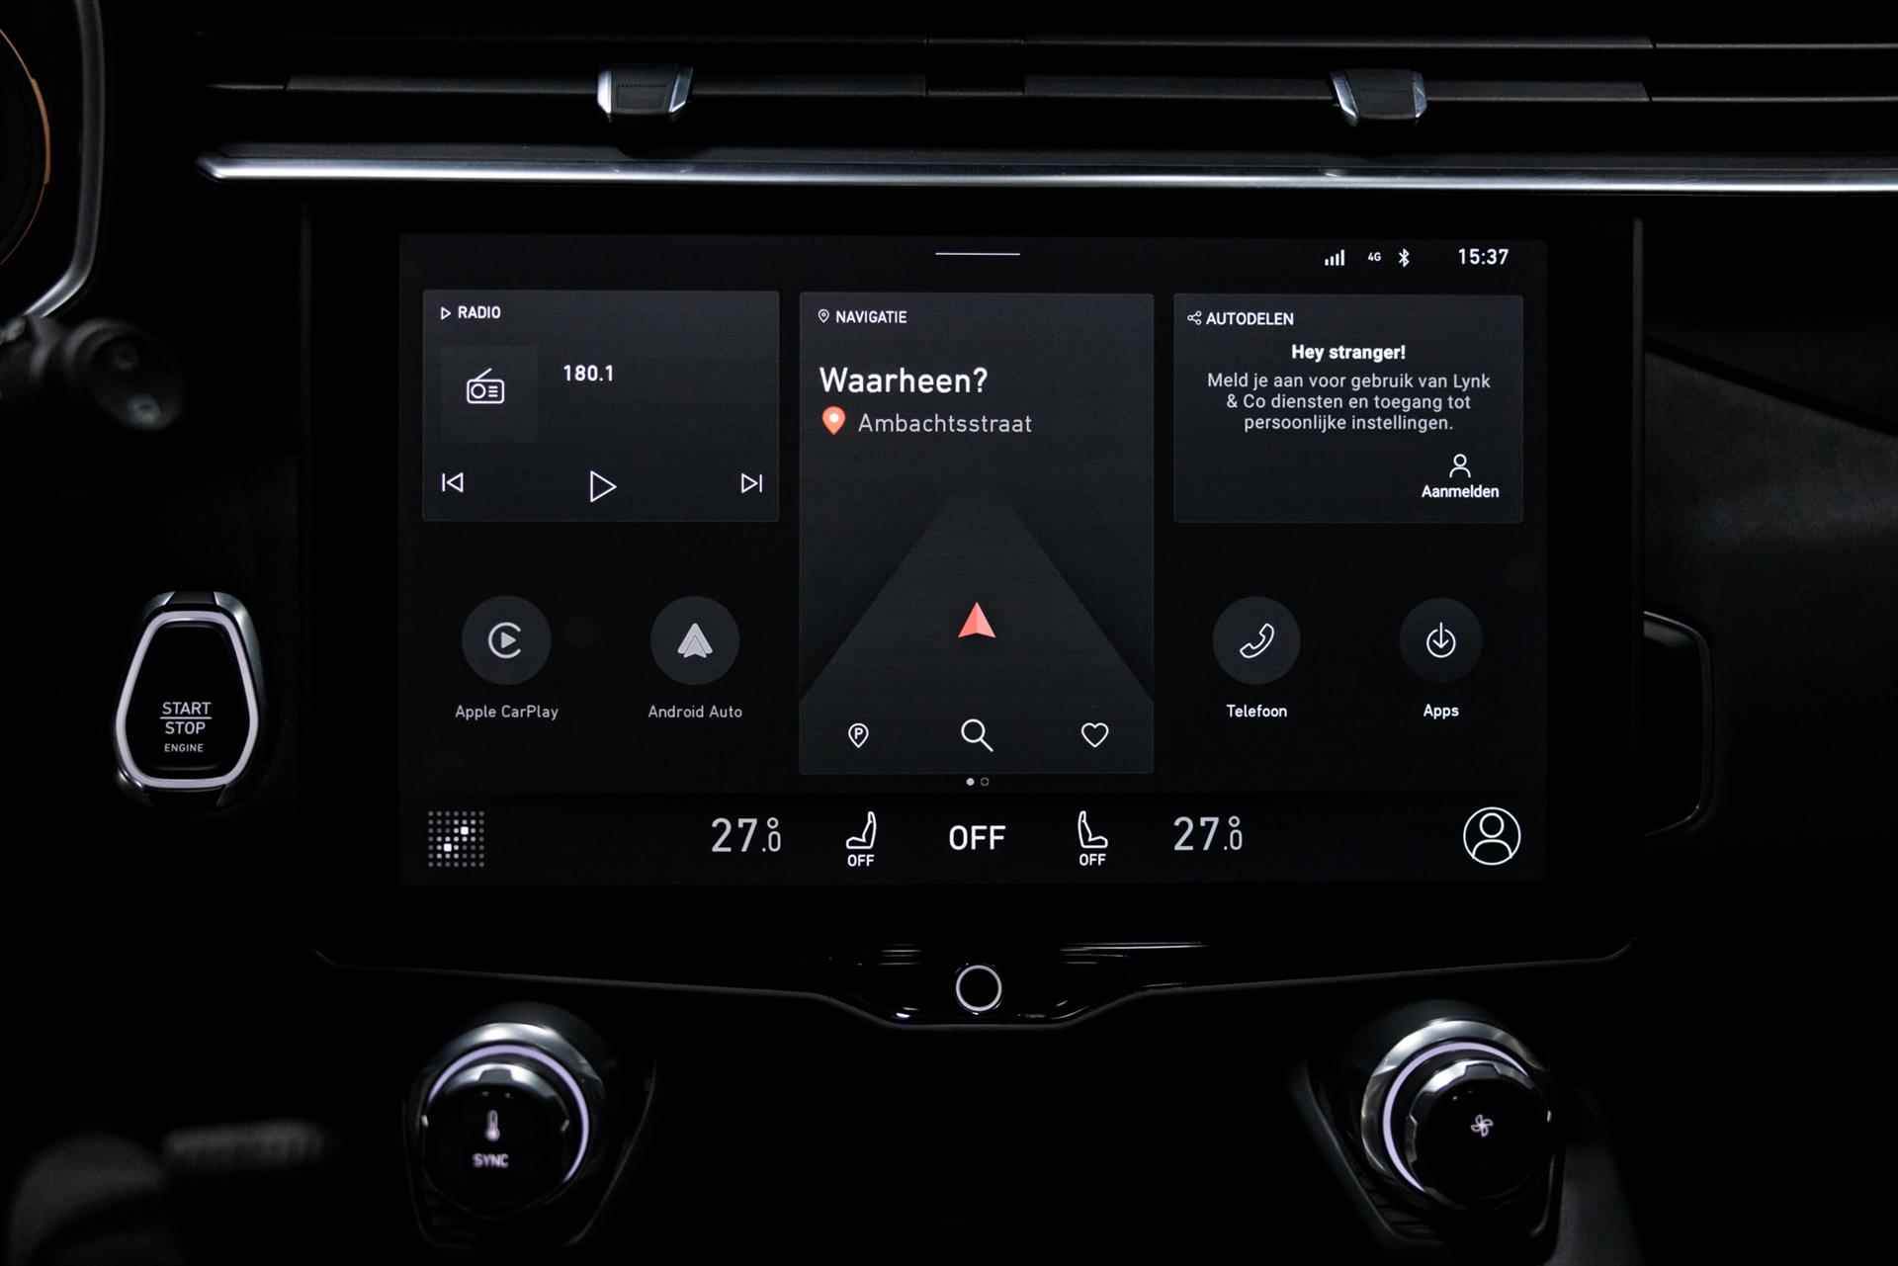Tap the navigation search icon

coord(978,736)
